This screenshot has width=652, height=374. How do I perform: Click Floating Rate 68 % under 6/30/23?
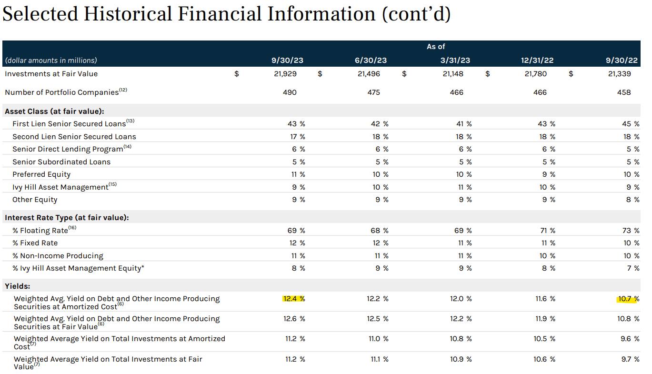click(380, 231)
